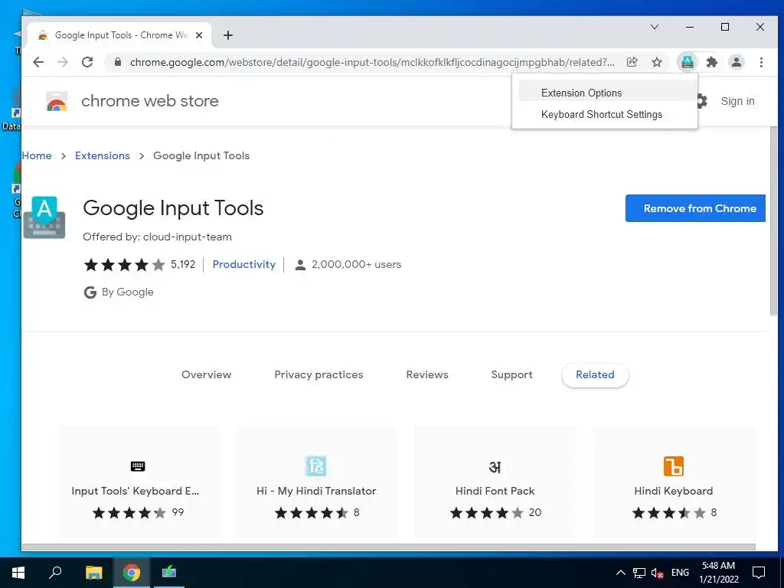Click the page vertical scrollbar
This screenshot has height=588, width=784.
(x=773, y=220)
